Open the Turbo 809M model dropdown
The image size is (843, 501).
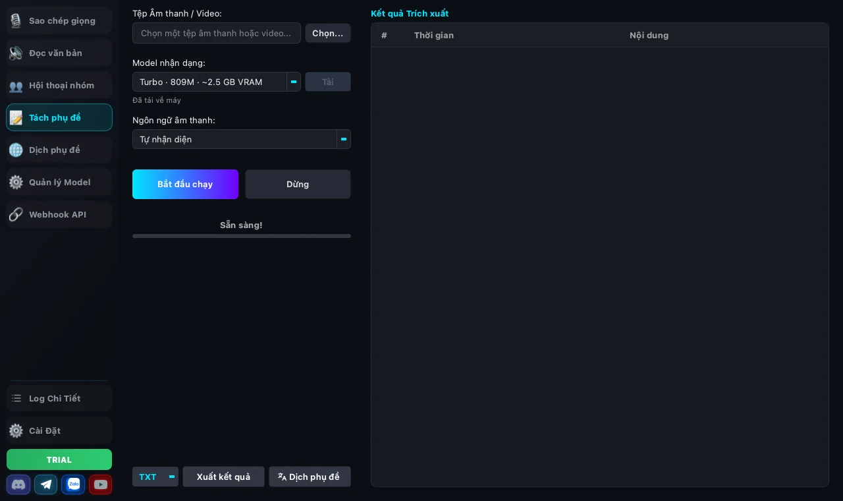pyautogui.click(x=216, y=82)
